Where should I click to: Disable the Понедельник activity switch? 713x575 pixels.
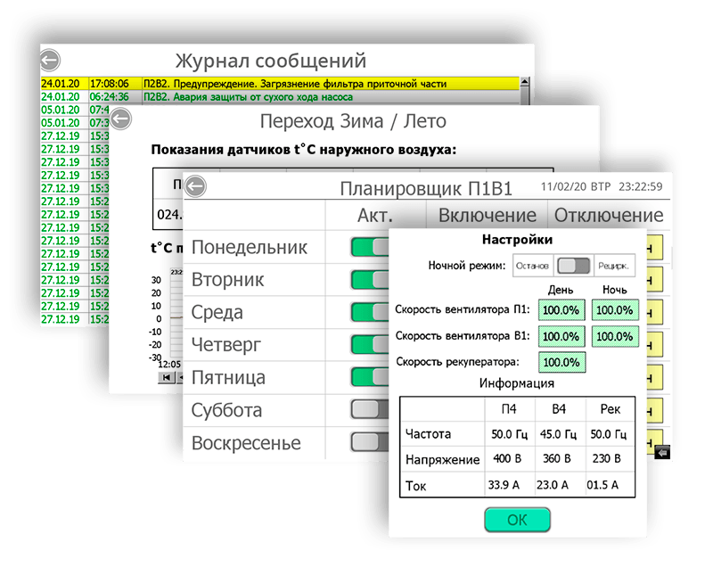coord(370,247)
